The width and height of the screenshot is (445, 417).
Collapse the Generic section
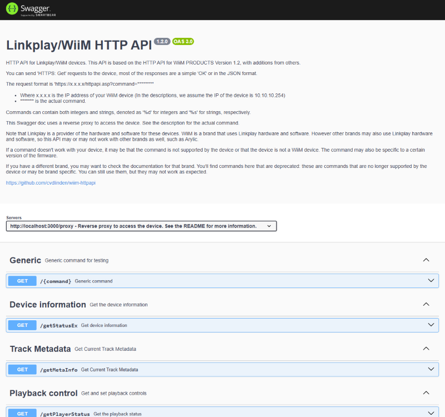click(x=426, y=260)
